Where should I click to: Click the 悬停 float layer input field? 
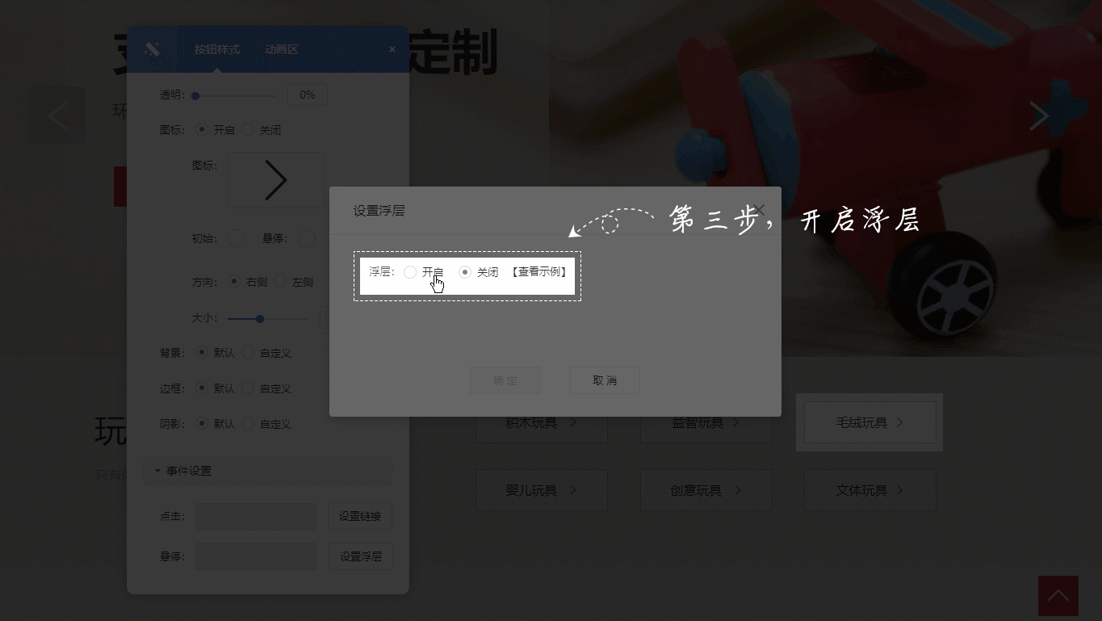255,556
